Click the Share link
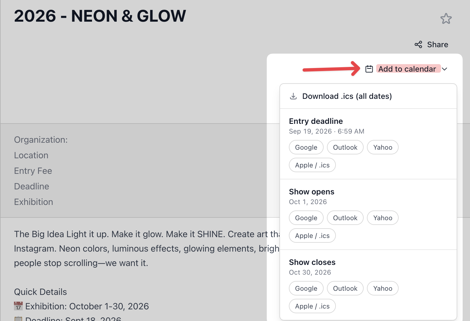Image resolution: width=470 pixels, height=321 pixels. [437, 44]
